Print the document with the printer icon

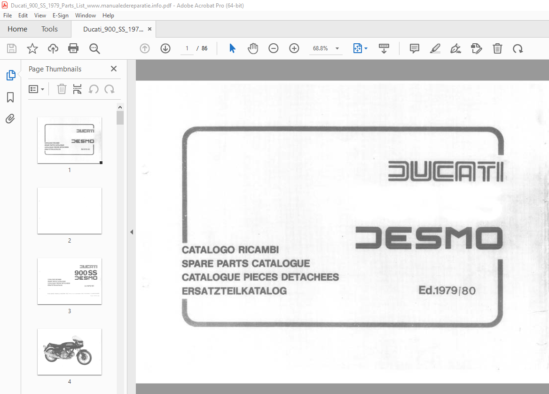tap(73, 48)
